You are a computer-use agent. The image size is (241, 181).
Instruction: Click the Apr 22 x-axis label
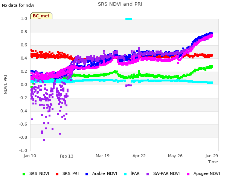139,156
